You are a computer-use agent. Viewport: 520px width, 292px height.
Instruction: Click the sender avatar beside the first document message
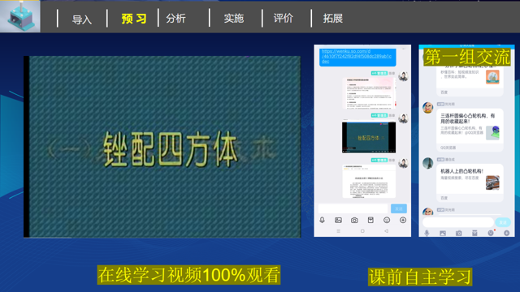coord(403,76)
